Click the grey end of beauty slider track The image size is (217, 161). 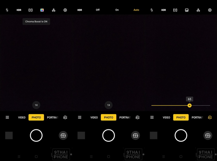(201, 105)
